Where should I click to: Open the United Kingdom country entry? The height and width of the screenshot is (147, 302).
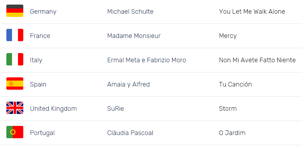pos(53,109)
